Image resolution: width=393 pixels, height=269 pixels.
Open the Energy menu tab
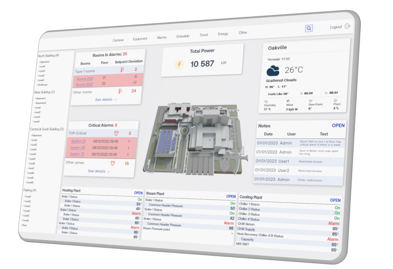(223, 34)
